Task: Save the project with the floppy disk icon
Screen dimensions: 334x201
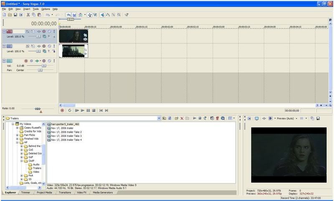Action: (15, 15)
